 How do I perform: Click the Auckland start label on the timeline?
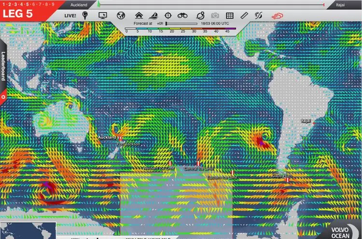(79, 5)
